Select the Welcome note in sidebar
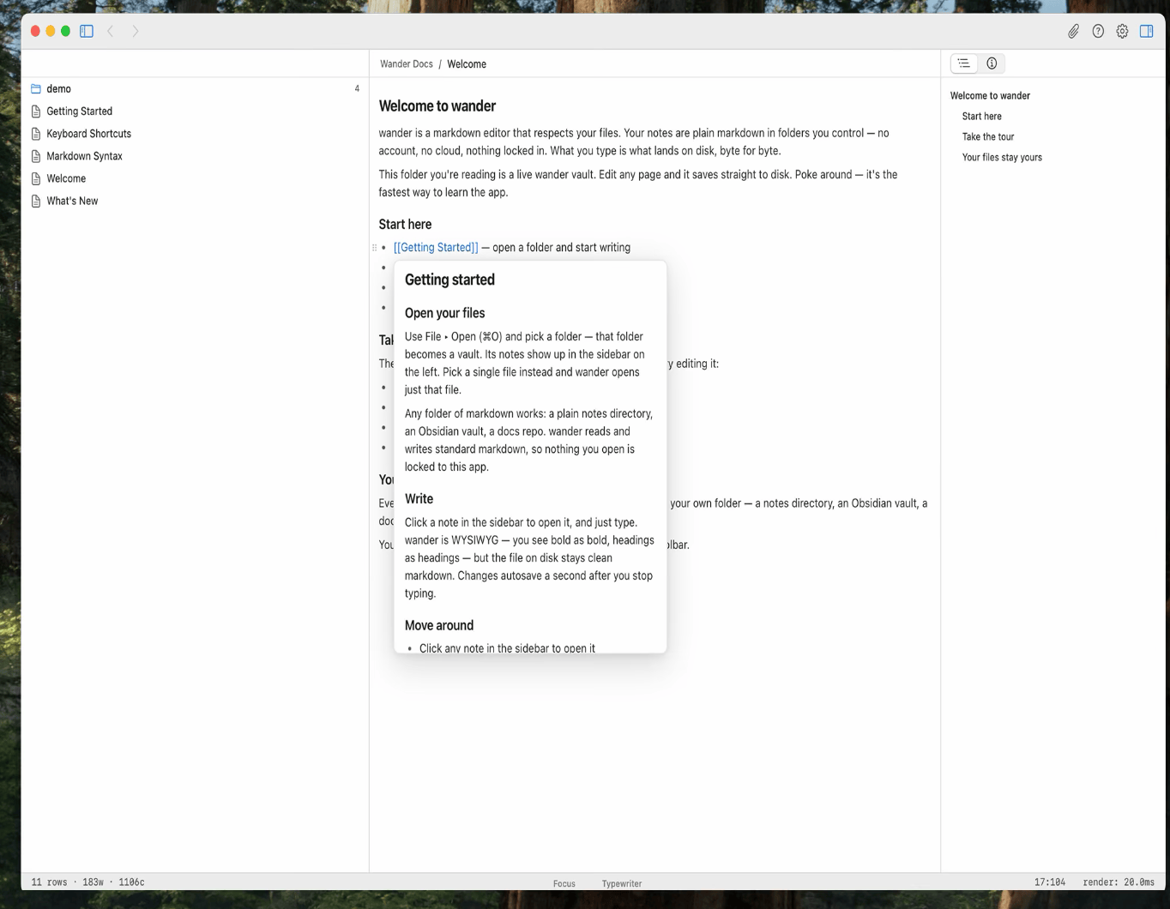1170x909 pixels. tap(195, 178)
